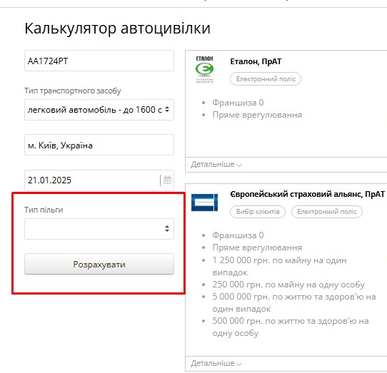The image size is (387, 373).
Task: Open the Тип транспортного засобу dropdown
Action: coord(99,110)
